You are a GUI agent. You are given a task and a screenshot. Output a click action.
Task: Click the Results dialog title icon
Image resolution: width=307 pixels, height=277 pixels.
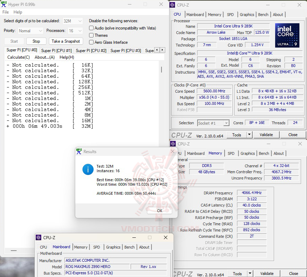pyautogui.click(x=79, y=151)
